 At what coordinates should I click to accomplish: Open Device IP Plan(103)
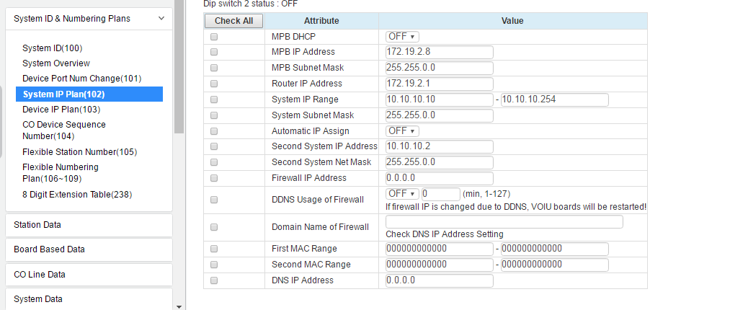[x=61, y=110]
